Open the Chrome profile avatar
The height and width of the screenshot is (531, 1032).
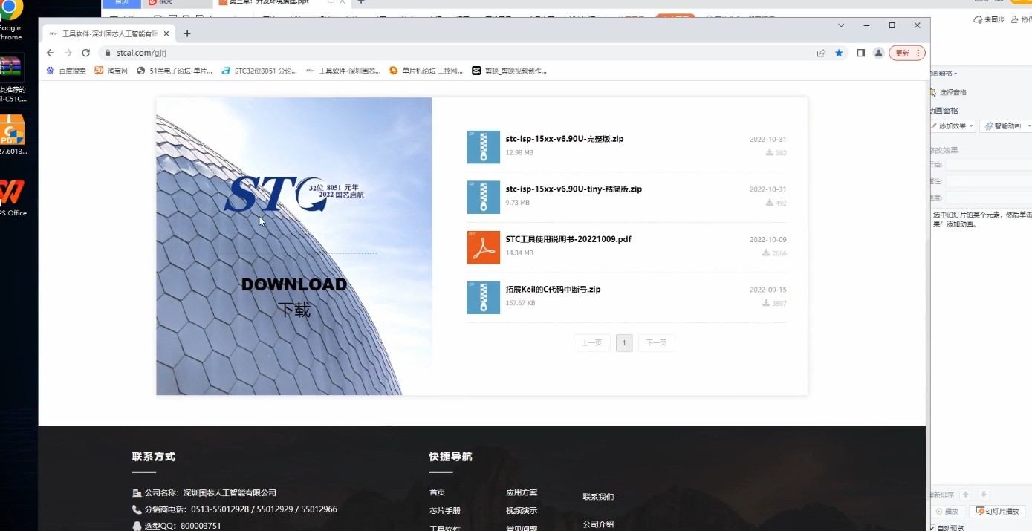click(878, 53)
